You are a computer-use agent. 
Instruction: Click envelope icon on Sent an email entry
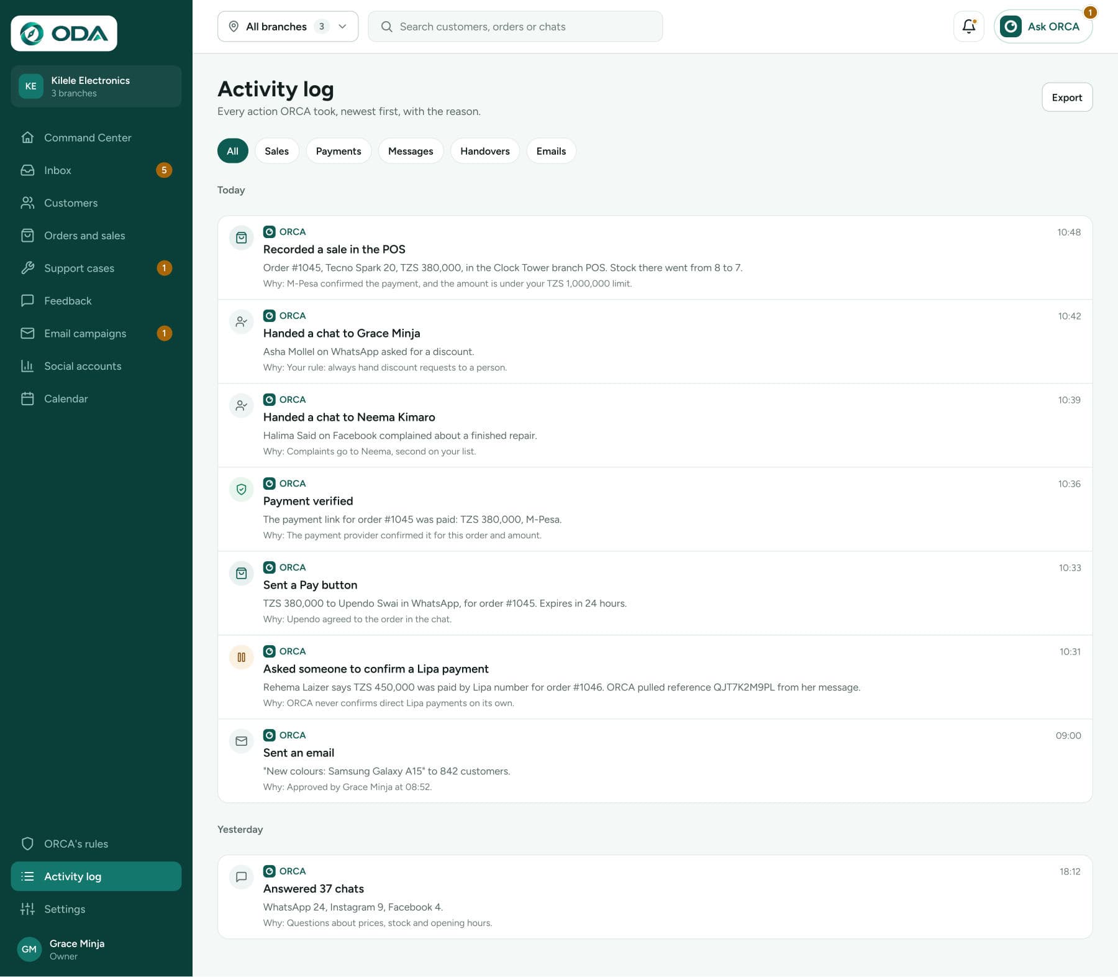[x=242, y=741]
